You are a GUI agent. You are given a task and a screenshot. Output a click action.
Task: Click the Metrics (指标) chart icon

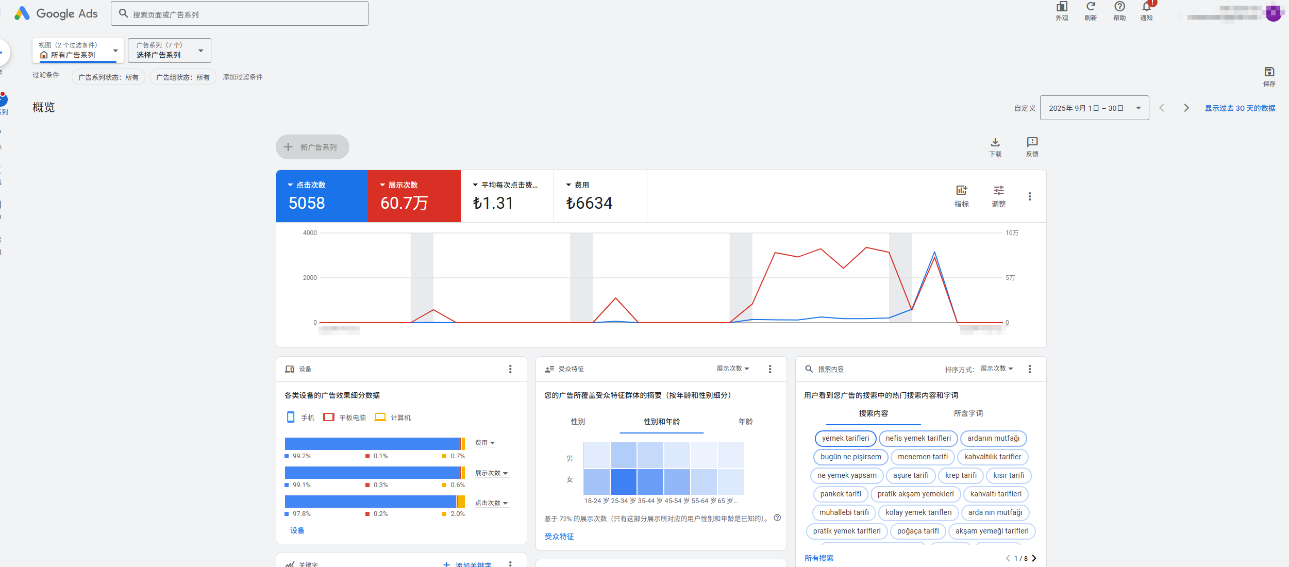click(x=961, y=191)
